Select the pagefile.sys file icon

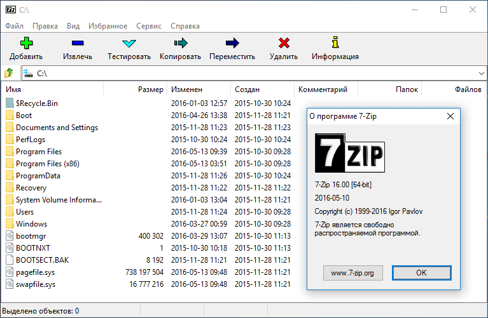click(10, 272)
